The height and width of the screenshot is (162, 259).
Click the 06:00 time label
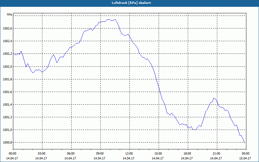pyautogui.click(x=71, y=154)
